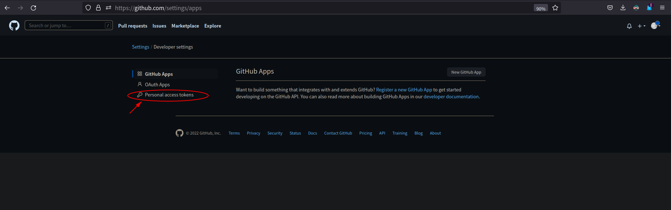Click the blue extension icon with badge
The image size is (671, 210).
click(649, 7)
